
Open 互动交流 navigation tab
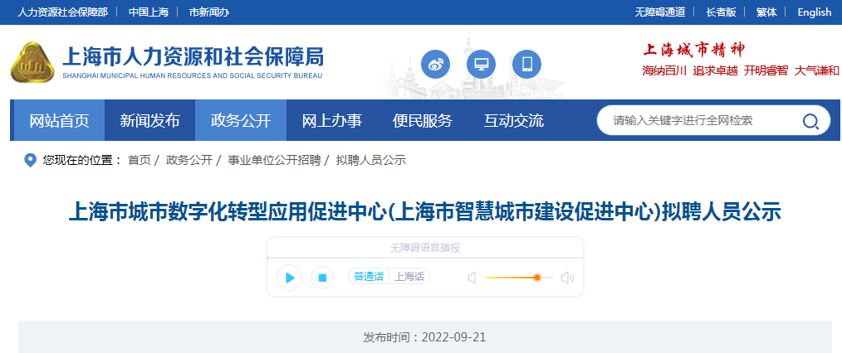point(513,120)
